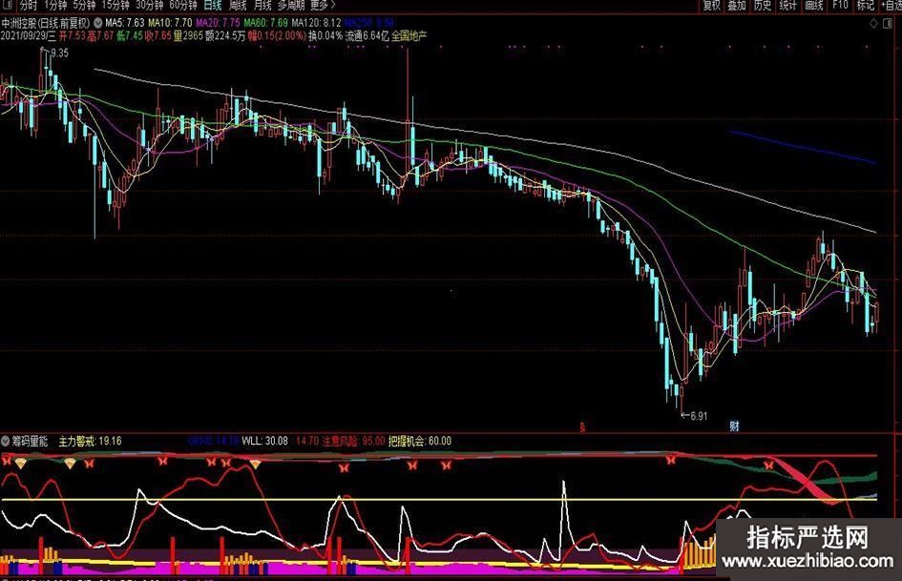Click the MA120: 8.12 label
The width and height of the screenshot is (902, 581).
tap(316, 23)
